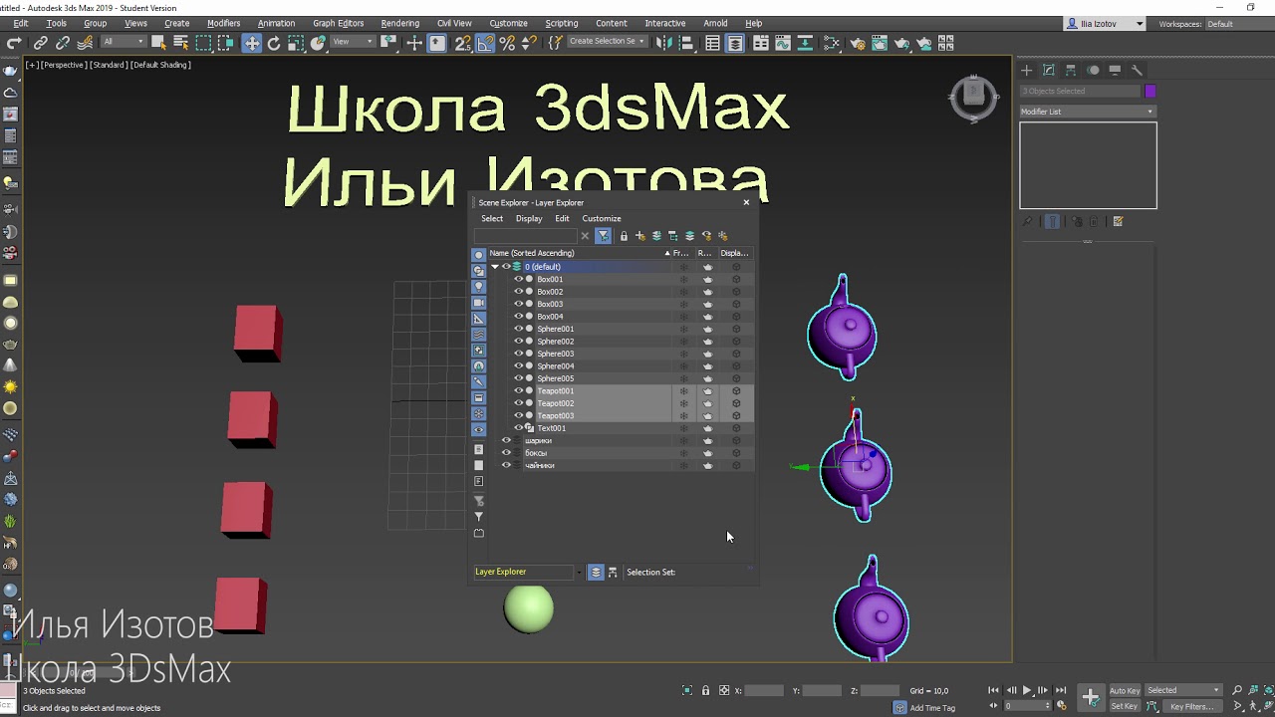1275x717 pixels.
Task: Open the Create Selection Set dropdown
Action: 607,42
